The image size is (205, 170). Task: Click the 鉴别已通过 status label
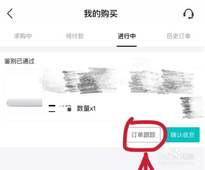(x=19, y=61)
